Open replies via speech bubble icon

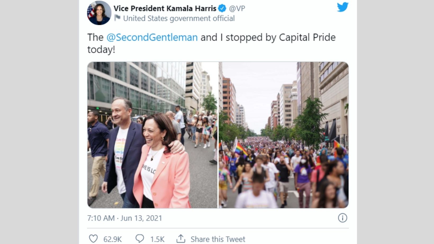(x=140, y=239)
